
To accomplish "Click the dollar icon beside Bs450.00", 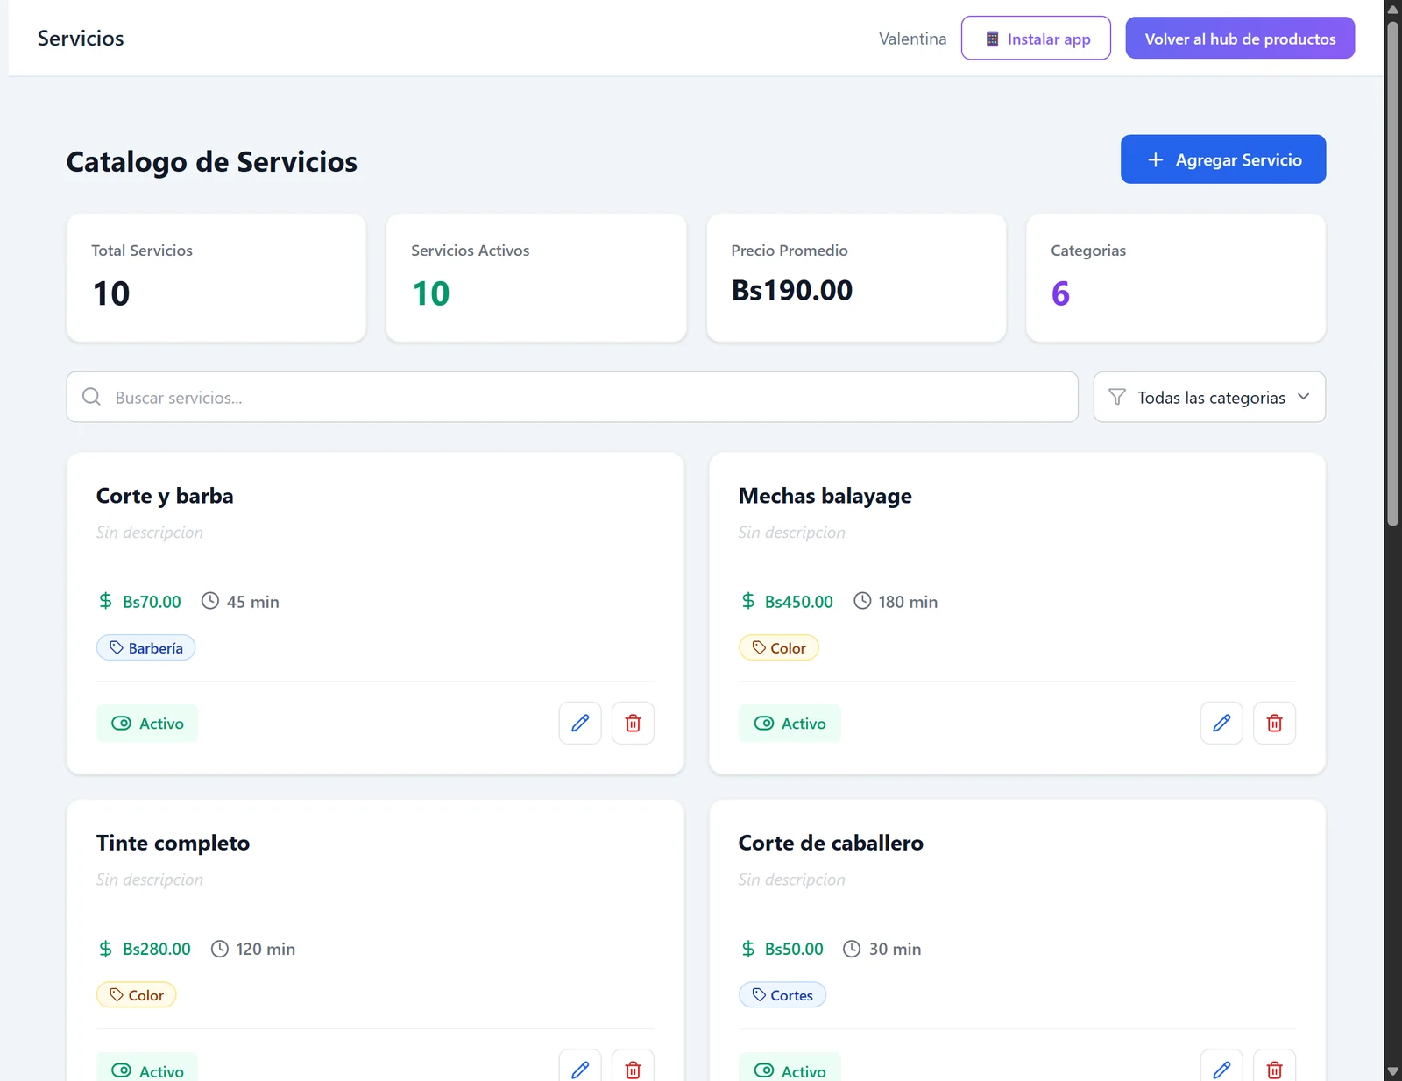I will pos(747,601).
